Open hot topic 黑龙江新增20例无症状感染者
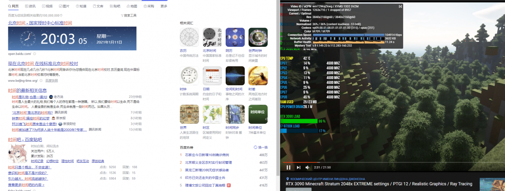Image resolution: width=505 pixels, height=191 pixels. coord(207,170)
